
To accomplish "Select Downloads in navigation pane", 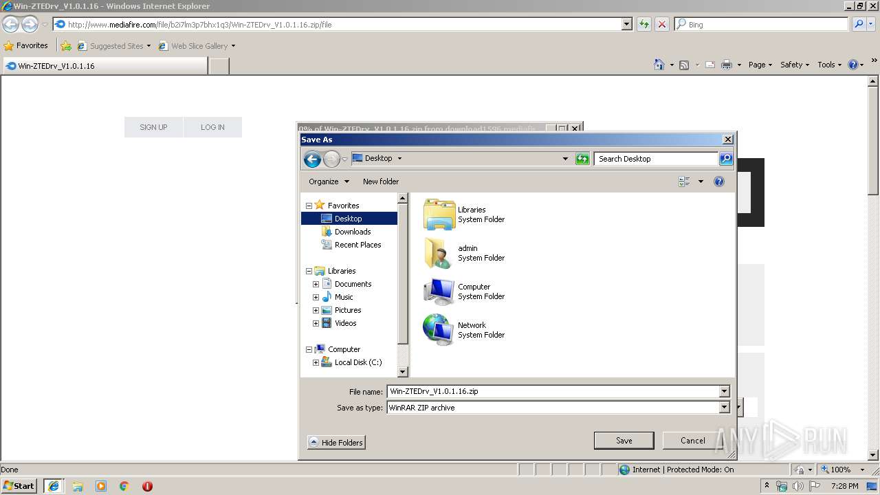I will pos(353,232).
